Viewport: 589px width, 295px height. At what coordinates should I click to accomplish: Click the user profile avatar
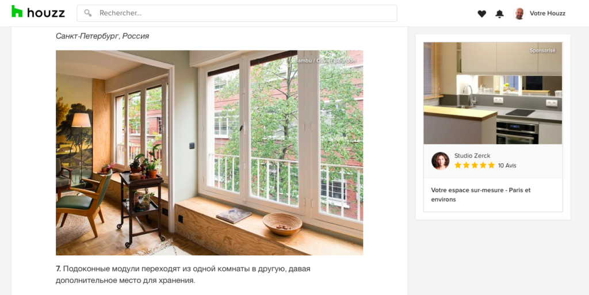pos(519,13)
